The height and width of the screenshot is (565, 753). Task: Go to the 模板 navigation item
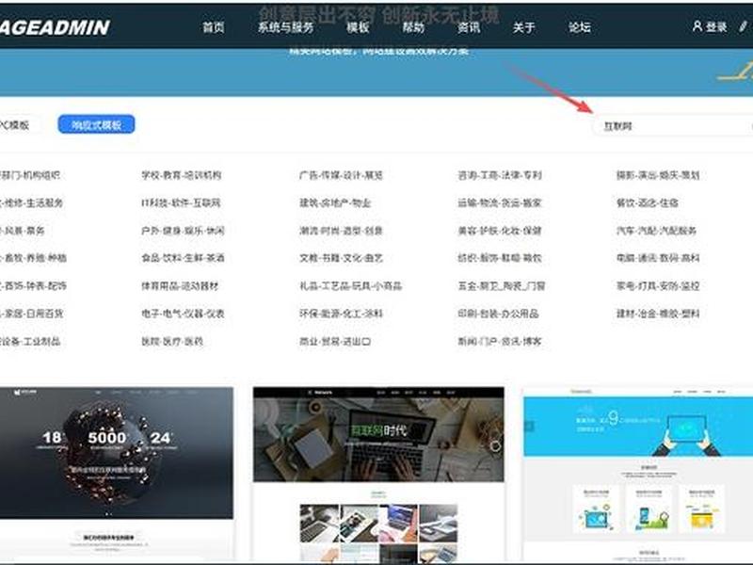pyautogui.click(x=358, y=27)
